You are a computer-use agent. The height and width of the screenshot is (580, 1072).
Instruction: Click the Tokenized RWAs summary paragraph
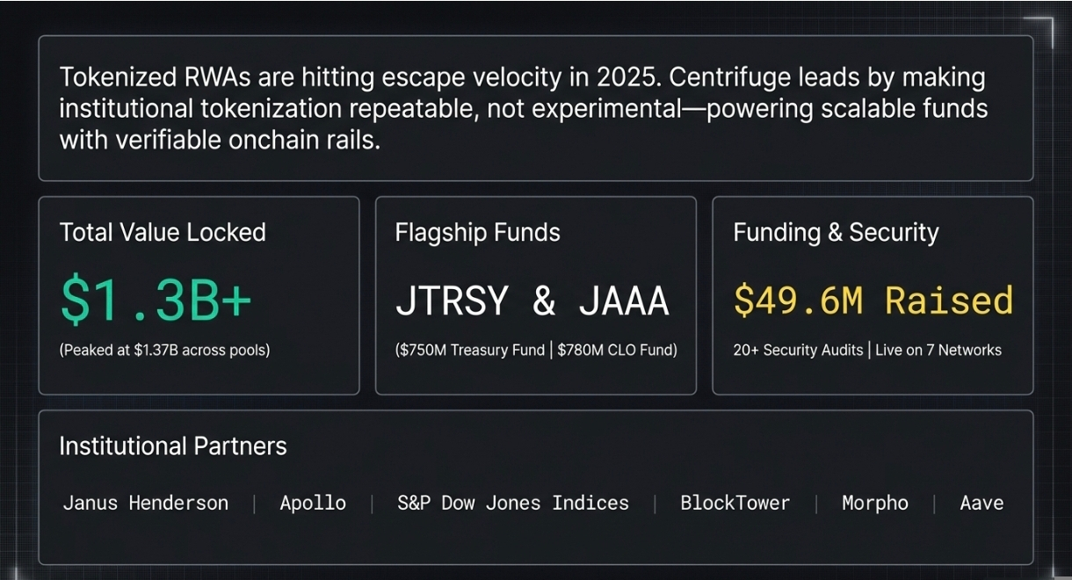click(524, 108)
